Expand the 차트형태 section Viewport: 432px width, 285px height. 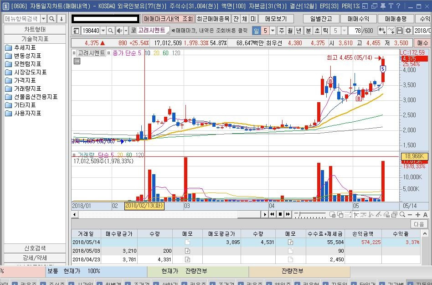tap(35, 29)
